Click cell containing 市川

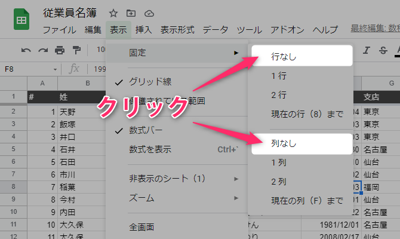point(82,174)
